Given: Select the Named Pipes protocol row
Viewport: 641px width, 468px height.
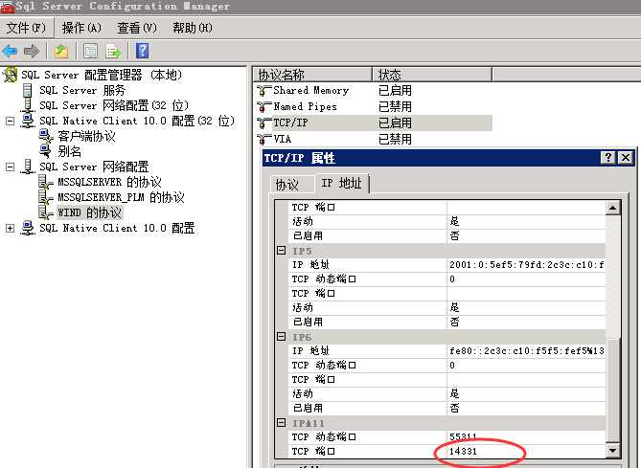Looking at the screenshot, I should [373, 106].
